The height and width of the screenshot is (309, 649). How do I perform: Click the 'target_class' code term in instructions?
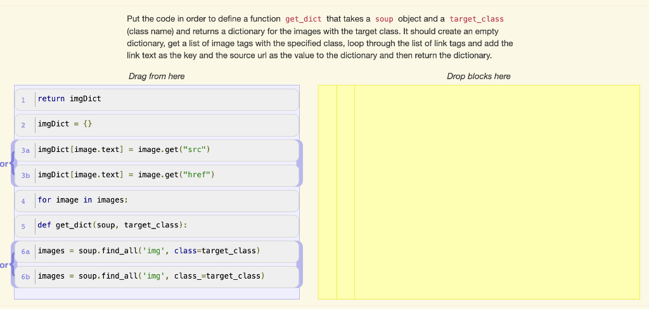pyautogui.click(x=477, y=19)
